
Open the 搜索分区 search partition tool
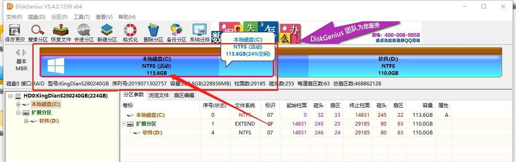tap(38, 33)
